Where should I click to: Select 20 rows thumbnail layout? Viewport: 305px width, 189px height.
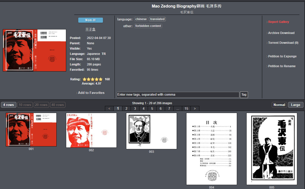(x=41, y=105)
